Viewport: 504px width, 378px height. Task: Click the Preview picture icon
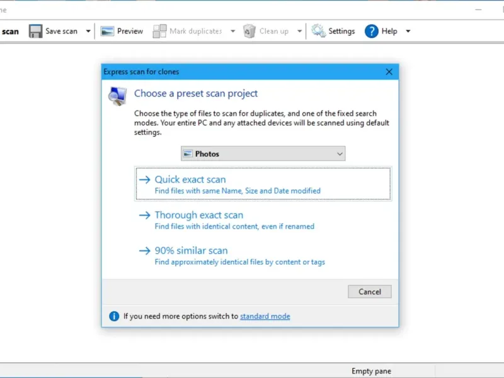(x=107, y=31)
